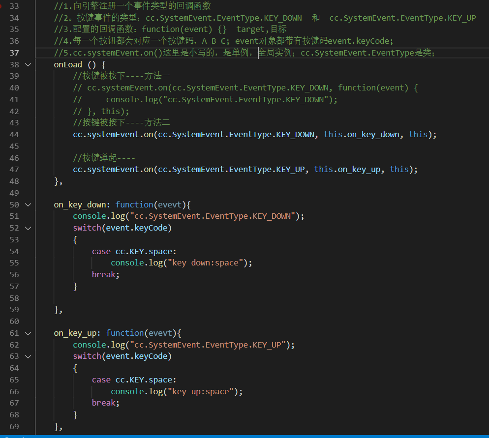This screenshot has height=438, width=489.
Task: Click line number 44 in the gutter
Action: pyautogui.click(x=15, y=134)
